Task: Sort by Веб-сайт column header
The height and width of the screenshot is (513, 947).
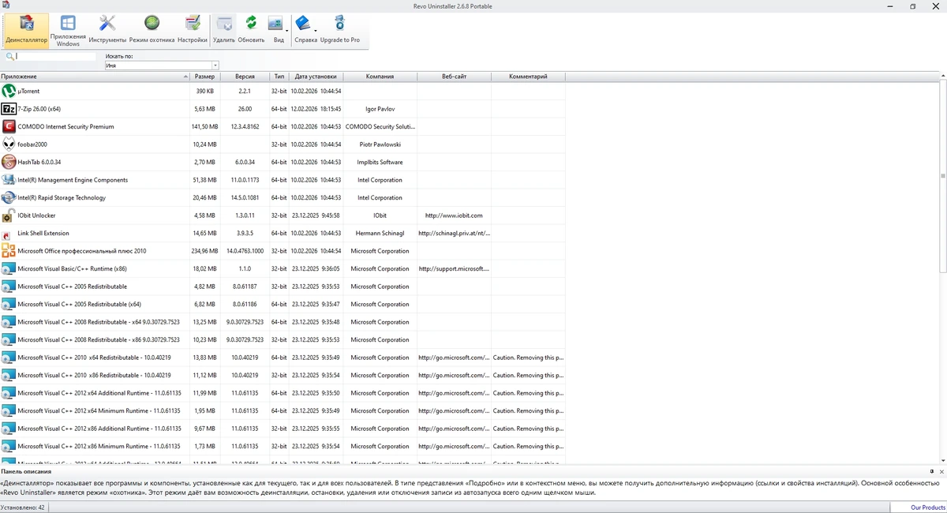Action: click(454, 77)
